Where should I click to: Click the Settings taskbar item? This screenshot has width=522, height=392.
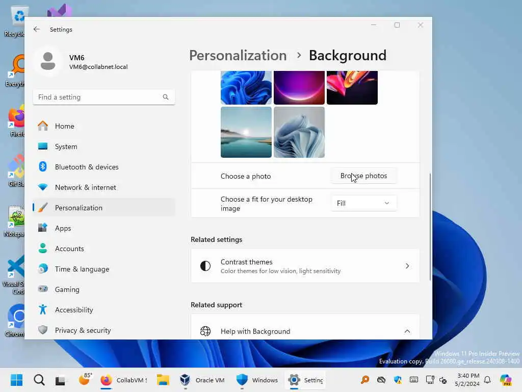(x=306, y=380)
